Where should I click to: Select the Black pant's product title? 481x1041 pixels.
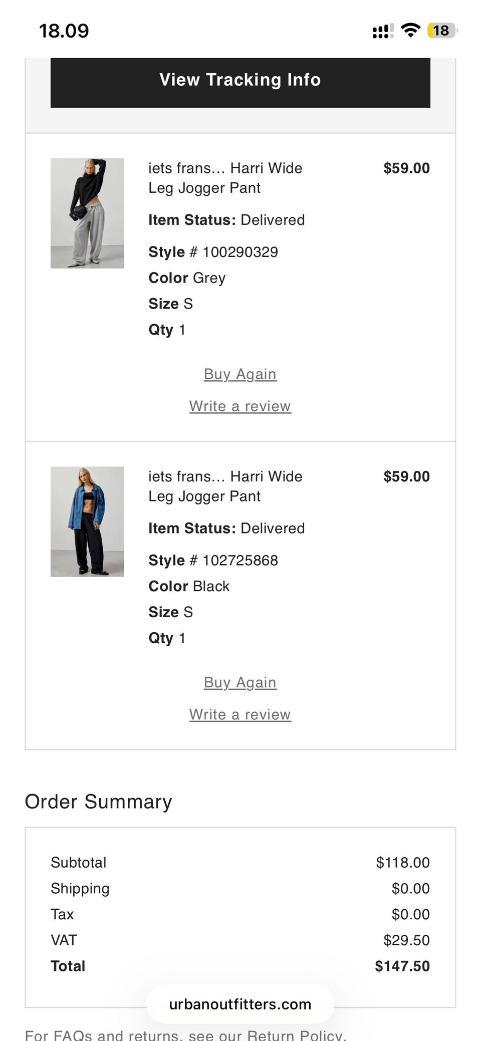coord(225,486)
